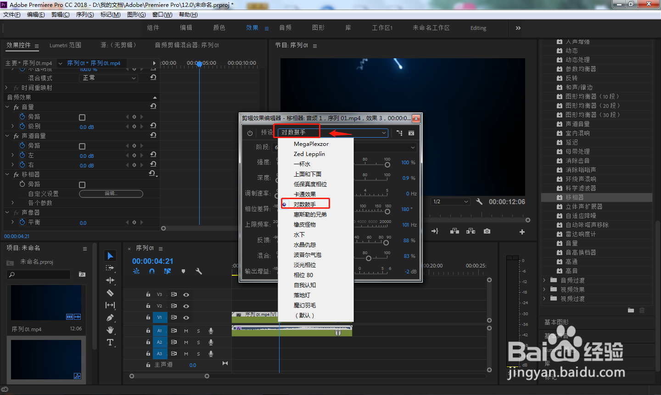Open find in project icon
The width and height of the screenshot is (661, 395).
pos(82,274)
